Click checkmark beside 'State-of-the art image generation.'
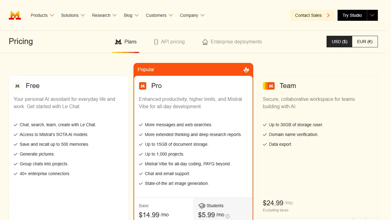The height and width of the screenshot is (220, 391). 141,183
